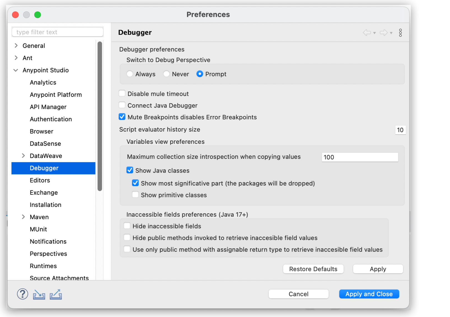Click Script evaluator history size field

point(400,130)
